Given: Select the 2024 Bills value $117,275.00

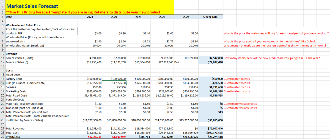Looking at the screenshot, I should point(118,83).
